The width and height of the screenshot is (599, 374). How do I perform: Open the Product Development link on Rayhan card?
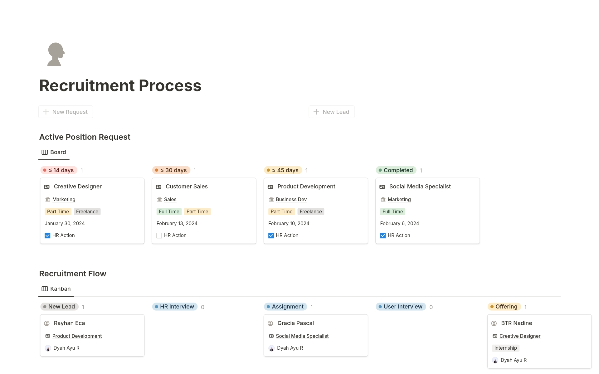77,336
